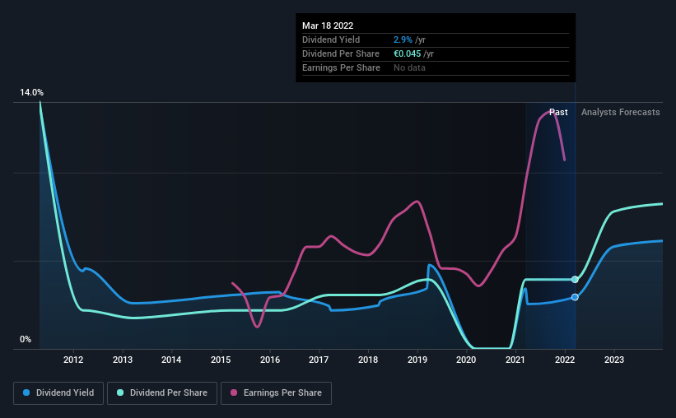Click the blue Dividend Yield legend dot
676x418 pixels.
coord(26,392)
